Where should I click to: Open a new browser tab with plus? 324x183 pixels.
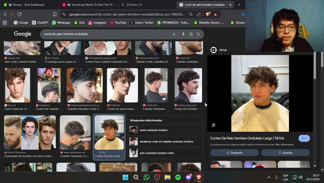pos(239,5)
